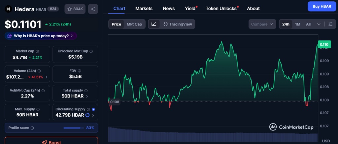Open Circulating supply info icon

[88, 109]
